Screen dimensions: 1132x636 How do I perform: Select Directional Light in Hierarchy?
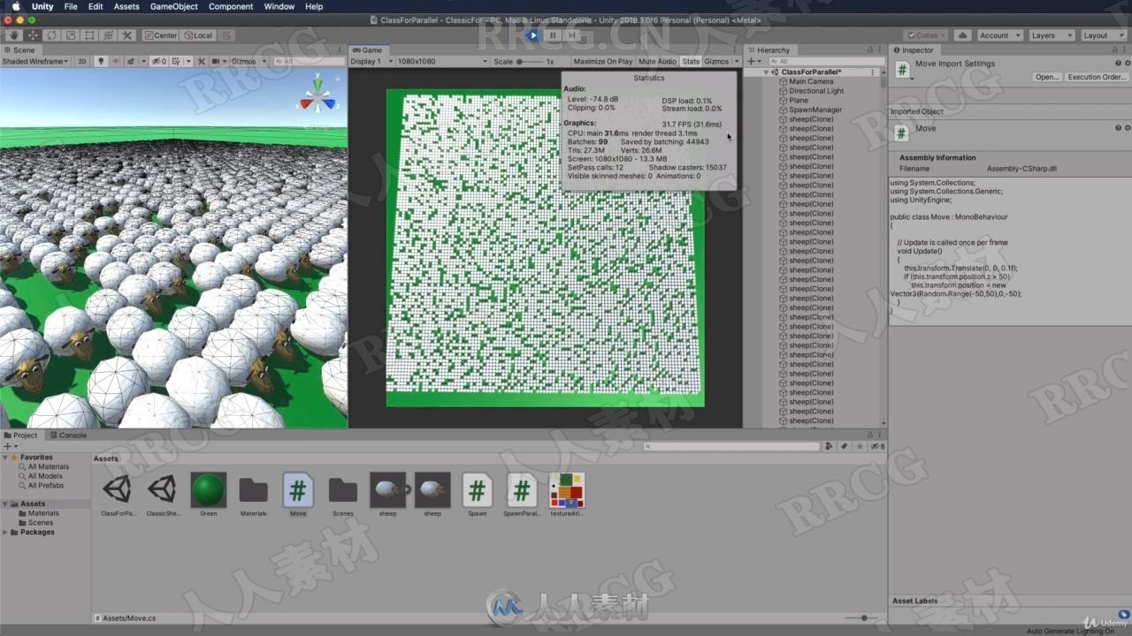click(816, 91)
